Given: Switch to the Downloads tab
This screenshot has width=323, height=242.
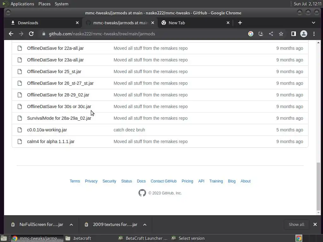Looking at the screenshot, I should coord(43,23).
